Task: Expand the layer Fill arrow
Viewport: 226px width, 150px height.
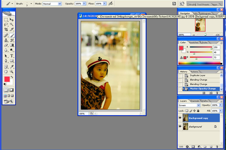Action: point(220,111)
